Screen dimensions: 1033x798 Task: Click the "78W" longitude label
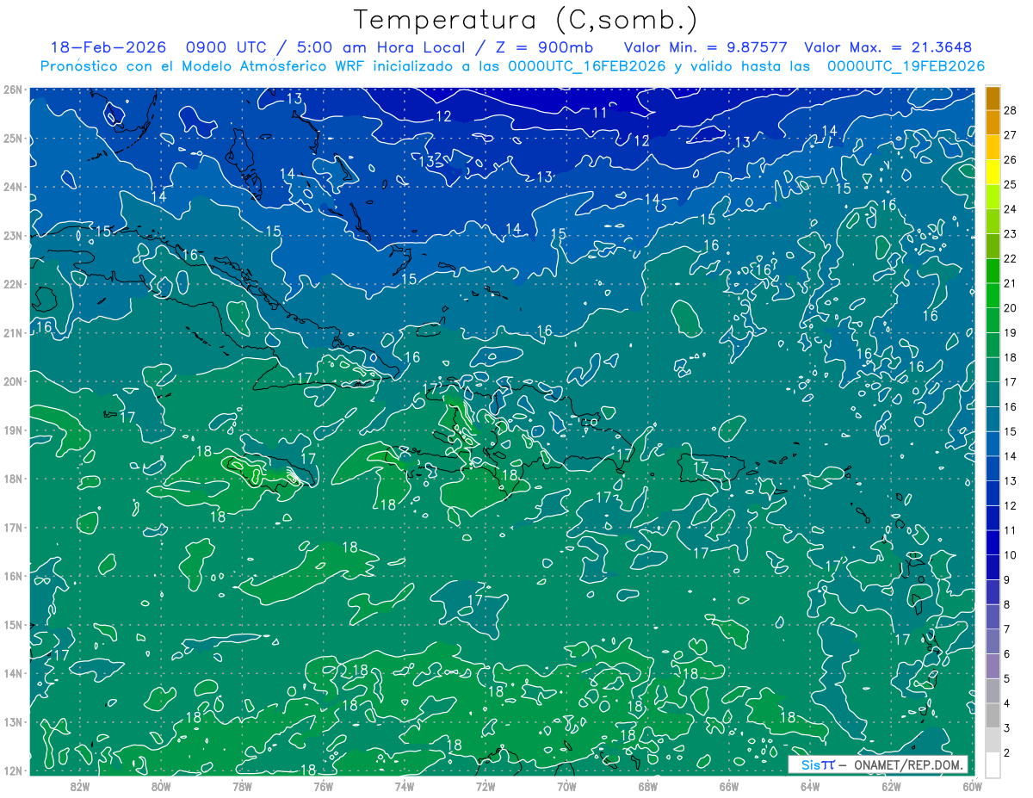[x=242, y=785]
